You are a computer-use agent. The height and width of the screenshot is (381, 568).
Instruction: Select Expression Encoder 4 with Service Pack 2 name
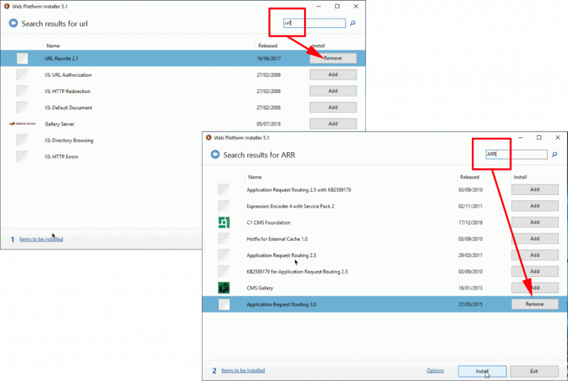(291, 206)
